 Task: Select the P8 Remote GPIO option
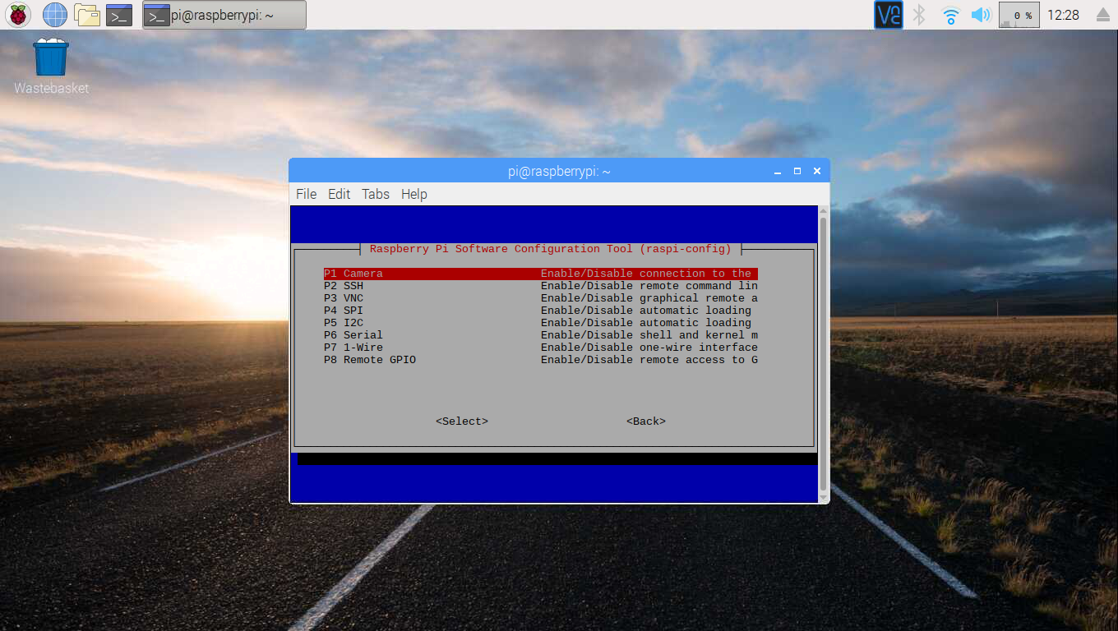540,360
